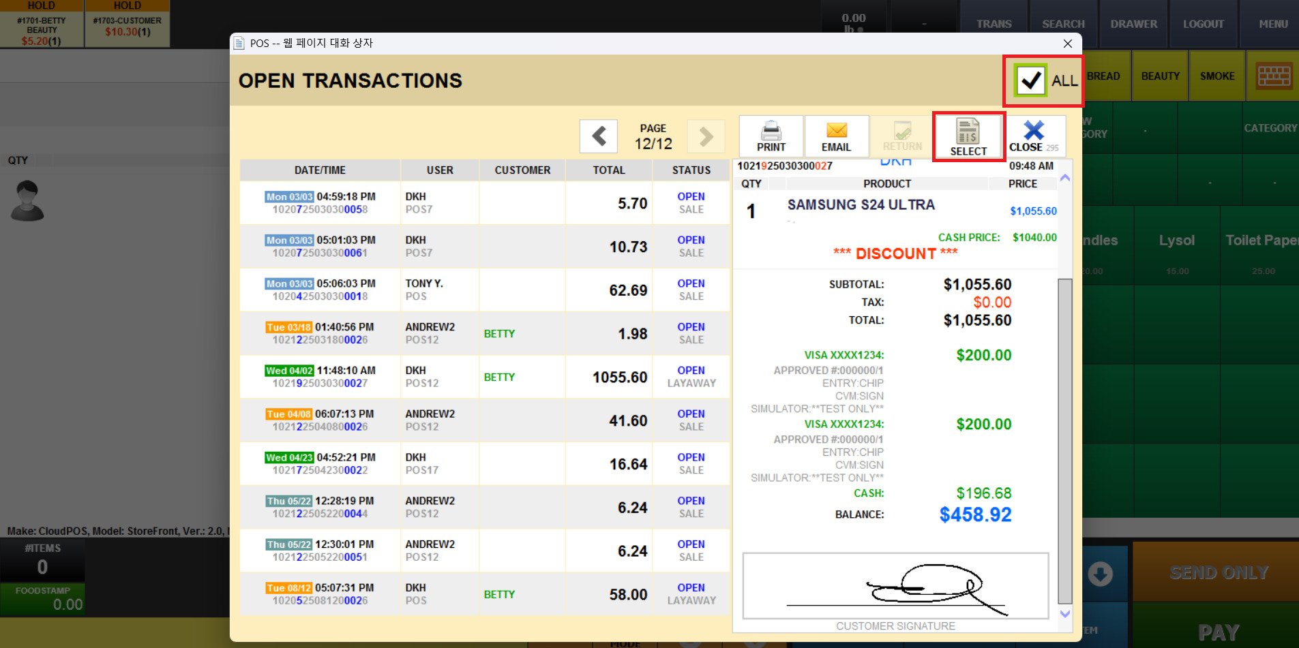Sort by the TOTAL column header

click(x=608, y=170)
